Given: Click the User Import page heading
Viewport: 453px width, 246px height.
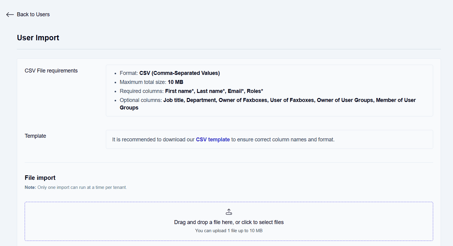Looking at the screenshot, I should [x=38, y=38].
